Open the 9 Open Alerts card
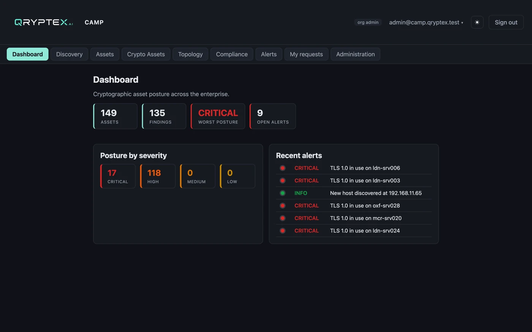The image size is (532, 332). click(x=272, y=116)
